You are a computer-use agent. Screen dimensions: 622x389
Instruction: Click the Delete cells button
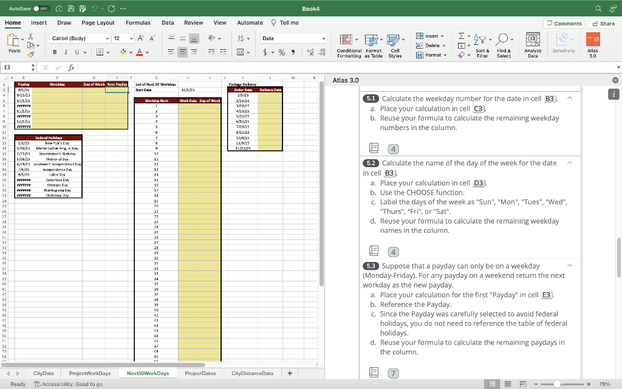pyautogui.click(x=431, y=45)
